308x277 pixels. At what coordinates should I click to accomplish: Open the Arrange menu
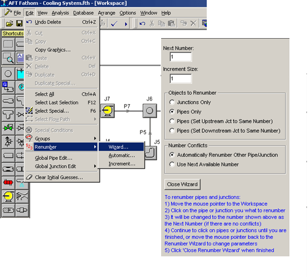107,13
